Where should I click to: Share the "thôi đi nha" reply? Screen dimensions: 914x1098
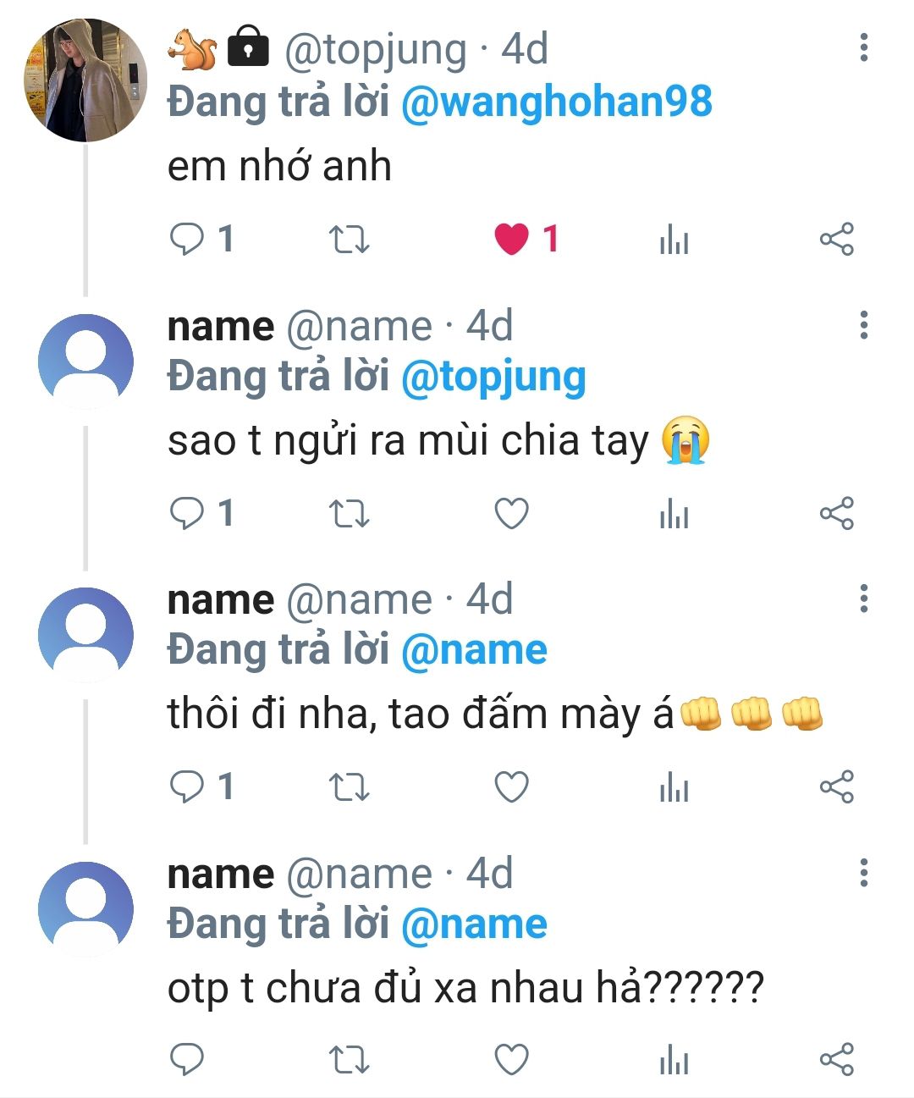tap(836, 787)
